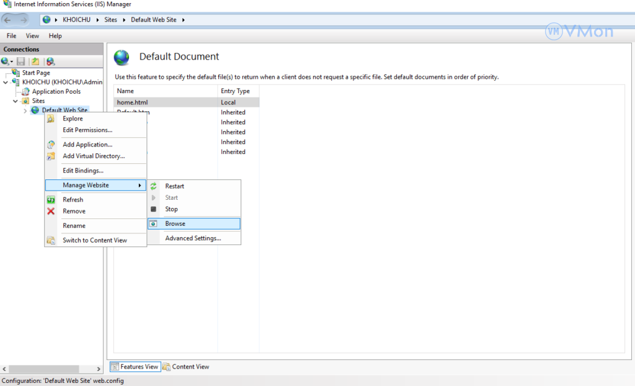Switch to the Content View tab
This screenshot has width=635, height=386.
186,367
